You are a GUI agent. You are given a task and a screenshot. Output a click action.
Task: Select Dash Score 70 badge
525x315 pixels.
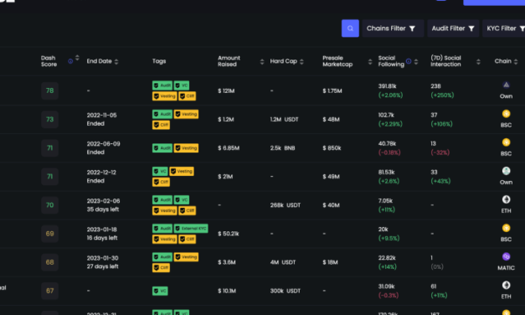coord(50,205)
